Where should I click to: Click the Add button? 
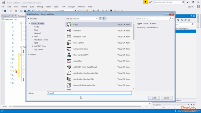tap(154, 98)
